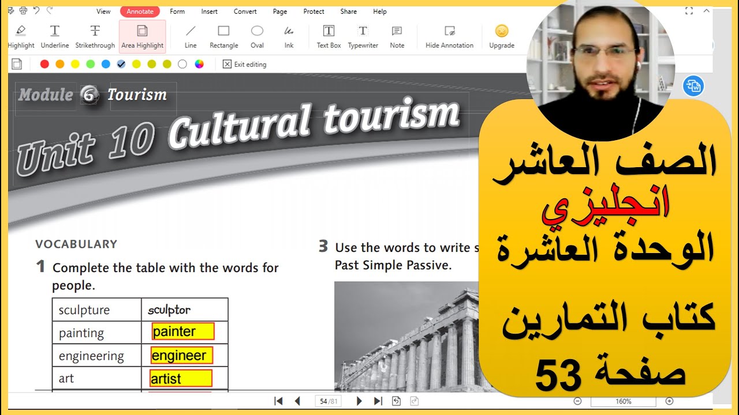Viewport: 739px width, 415px height.
Task: Pick the blue color swatch
Action: point(106,64)
